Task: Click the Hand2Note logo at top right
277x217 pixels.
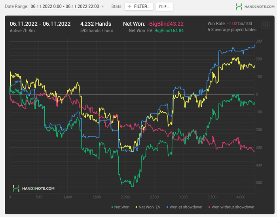Action: [255, 7]
